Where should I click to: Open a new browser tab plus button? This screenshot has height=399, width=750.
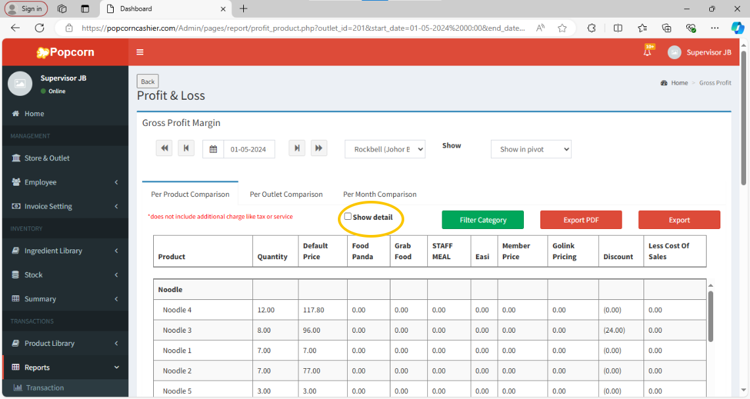tap(243, 9)
